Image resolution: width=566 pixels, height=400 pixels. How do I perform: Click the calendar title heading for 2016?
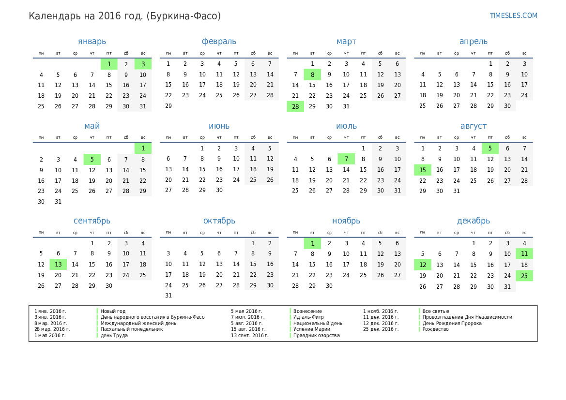(x=124, y=16)
